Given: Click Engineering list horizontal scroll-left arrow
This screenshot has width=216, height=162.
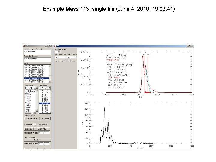Looking at the screenshot, I should click(x=25, y=112).
